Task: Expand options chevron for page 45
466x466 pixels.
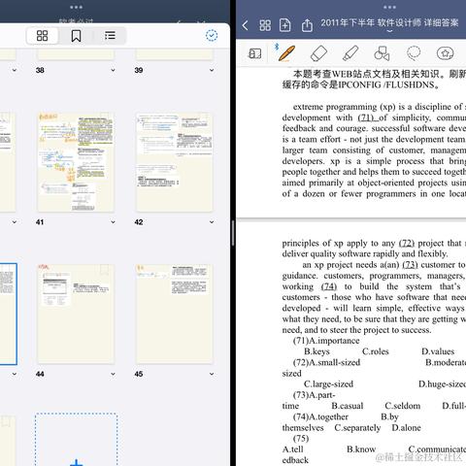Action: click(212, 374)
